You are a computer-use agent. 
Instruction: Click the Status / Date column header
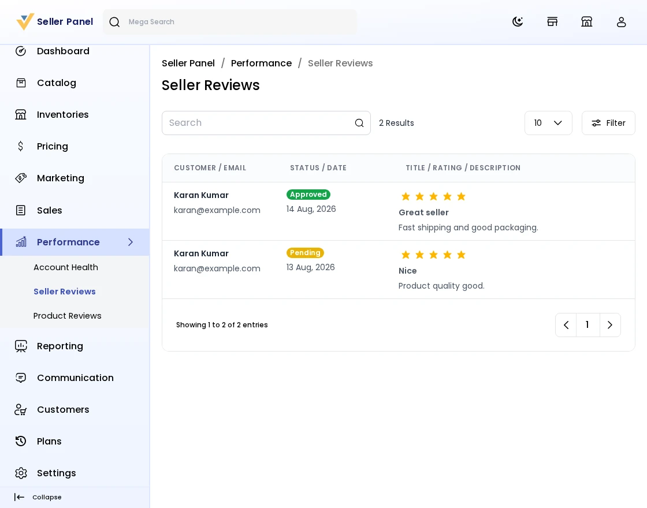(318, 168)
